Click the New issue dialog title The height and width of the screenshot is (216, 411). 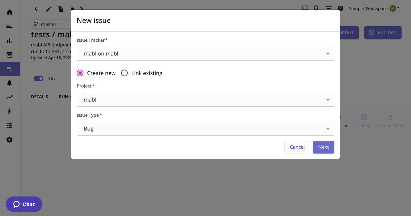94,20
